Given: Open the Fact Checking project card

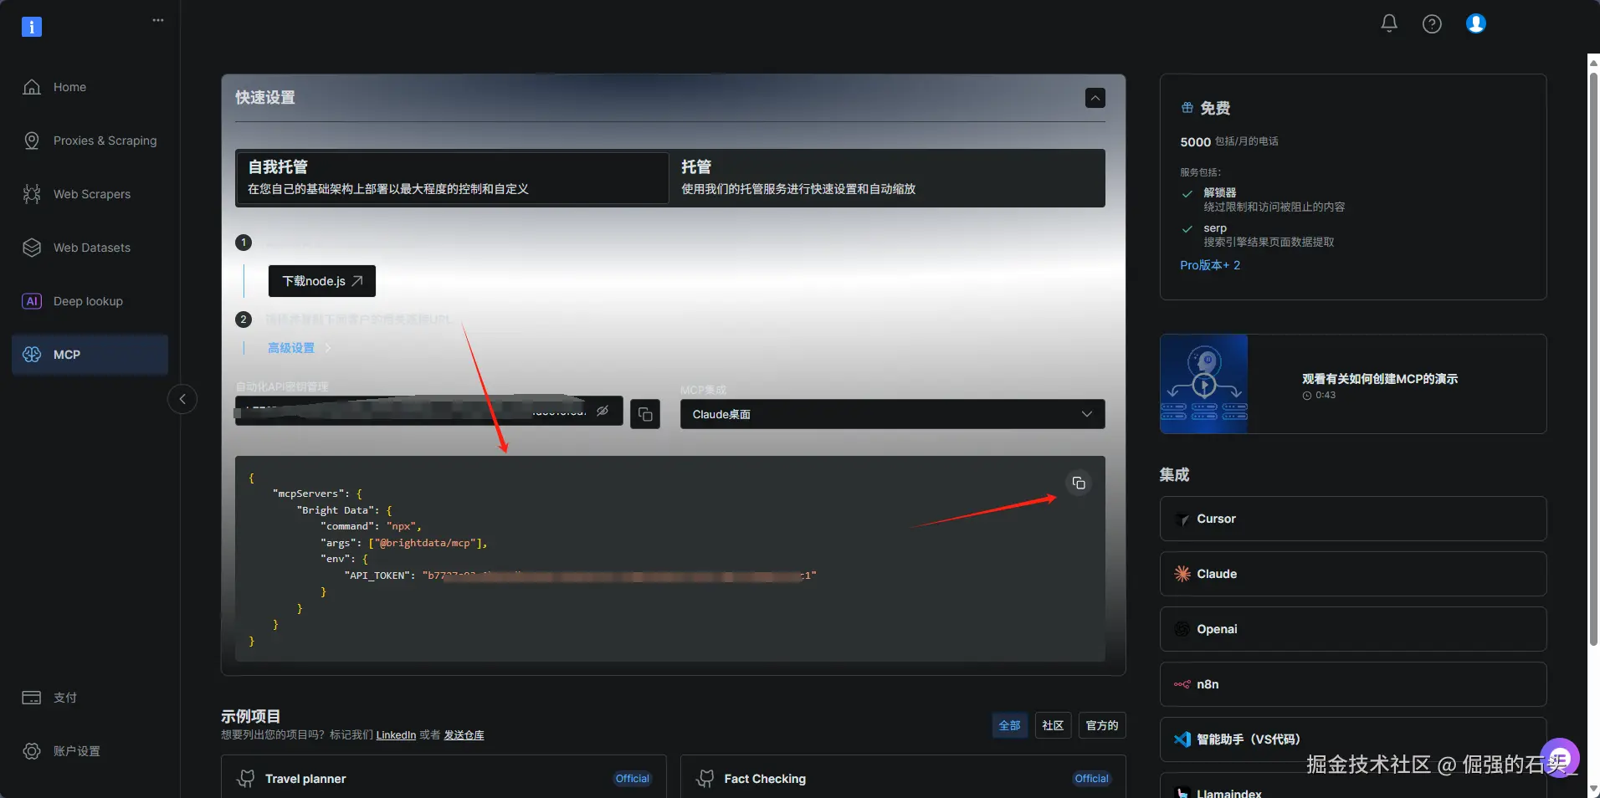Looking at the screenshot, I should tap(903, 778).
